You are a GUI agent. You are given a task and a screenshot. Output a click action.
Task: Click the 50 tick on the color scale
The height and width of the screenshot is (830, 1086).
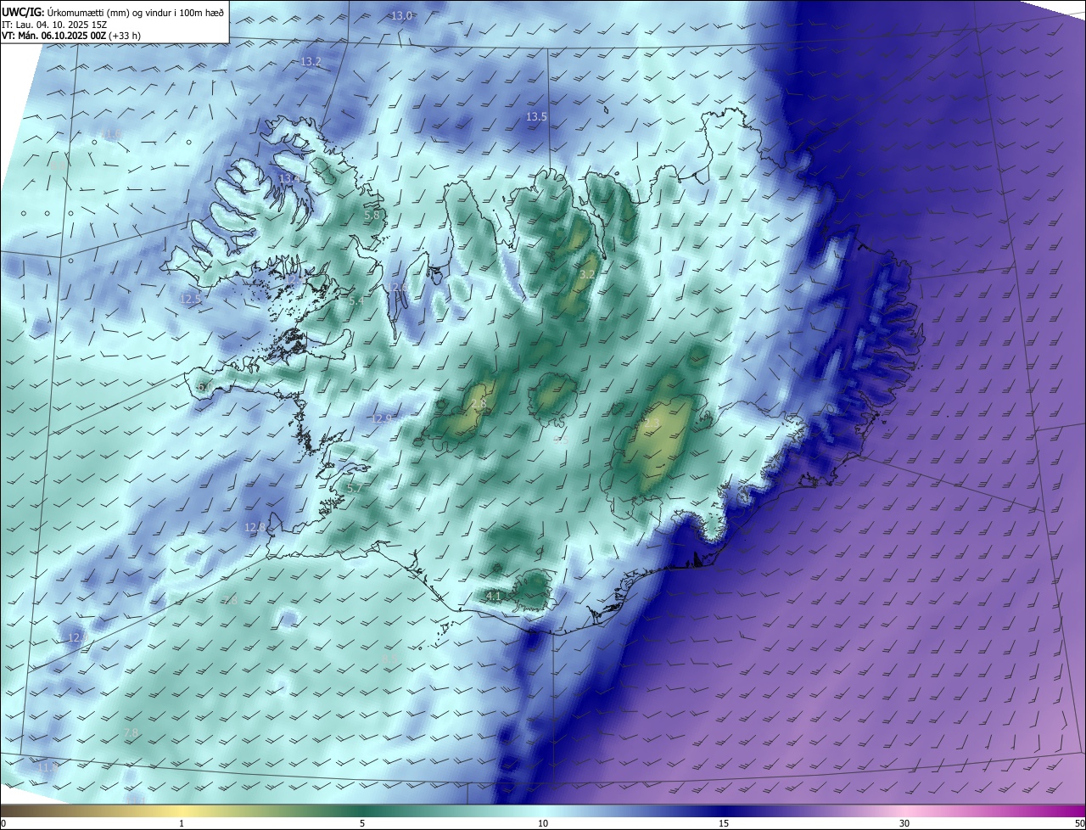click(x=1079, y=823)
